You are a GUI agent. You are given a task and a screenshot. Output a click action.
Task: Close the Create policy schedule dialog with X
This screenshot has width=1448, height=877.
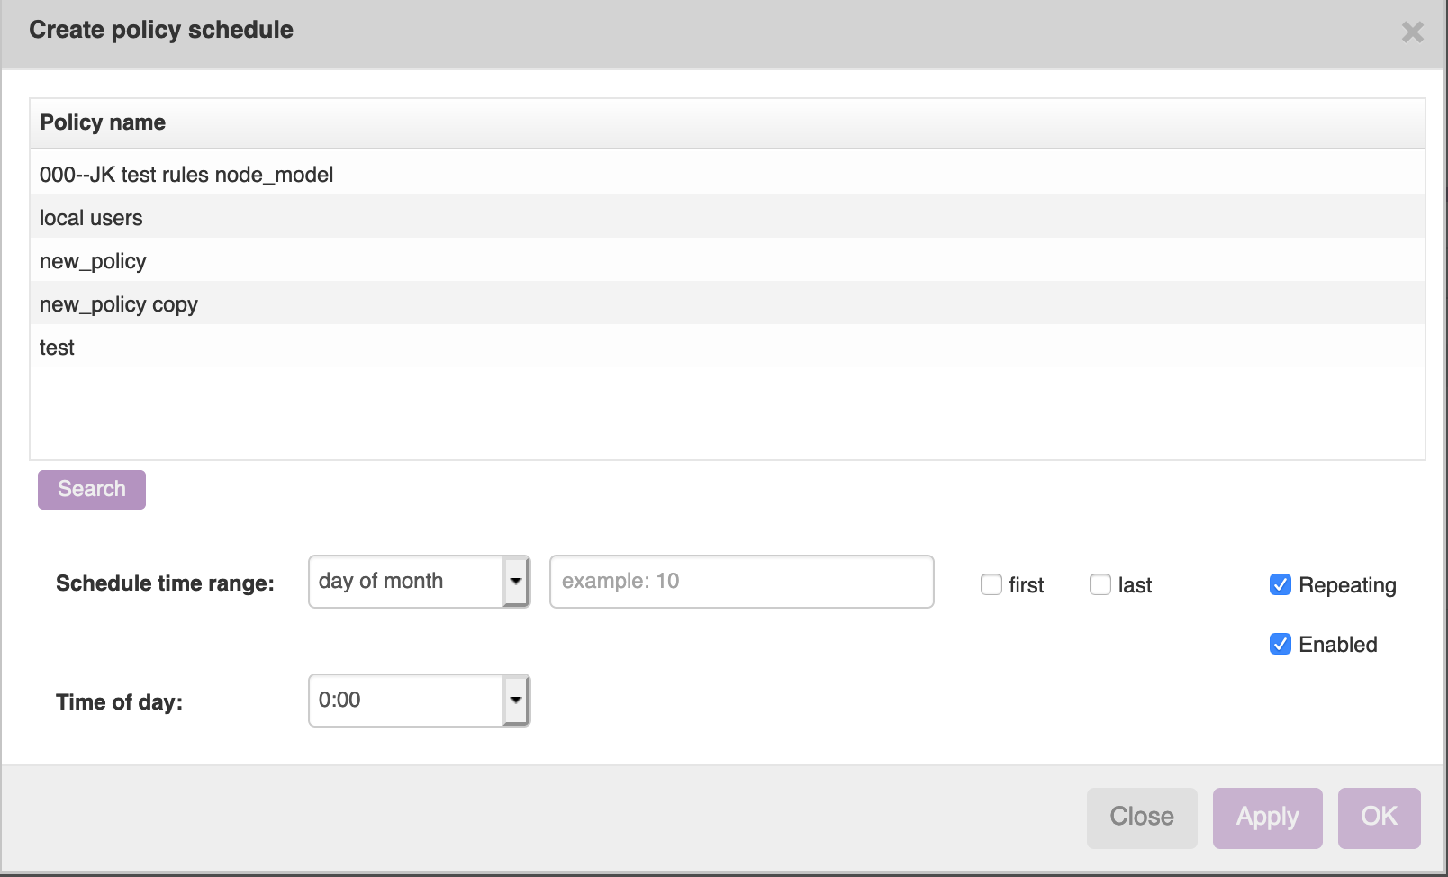coord(1412,32)
